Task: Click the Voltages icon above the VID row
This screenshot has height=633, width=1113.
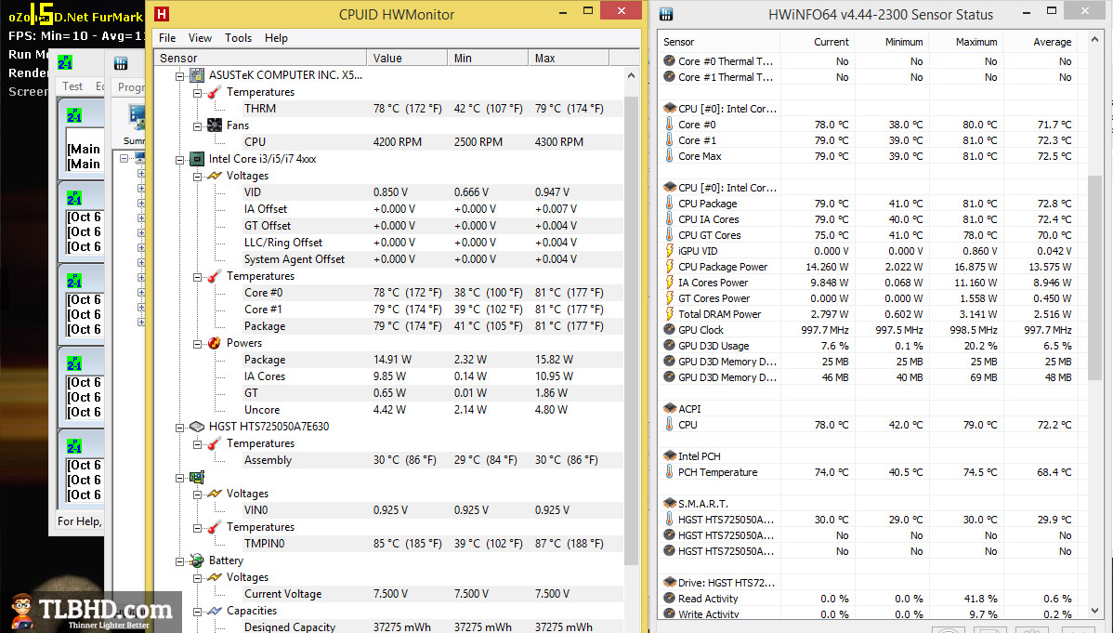Action: tap(215, 176)
